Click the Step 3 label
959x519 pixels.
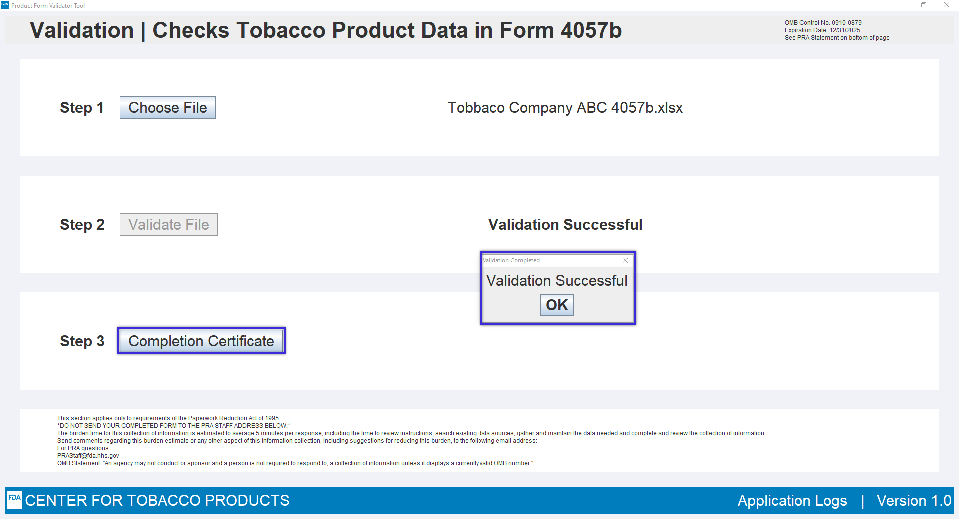tap(82, 341)
